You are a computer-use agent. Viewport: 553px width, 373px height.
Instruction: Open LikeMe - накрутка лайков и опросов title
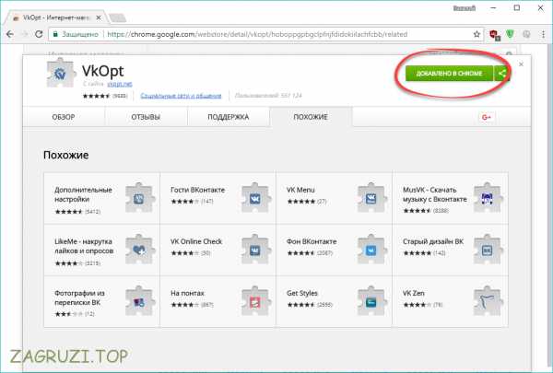point(84,246)
